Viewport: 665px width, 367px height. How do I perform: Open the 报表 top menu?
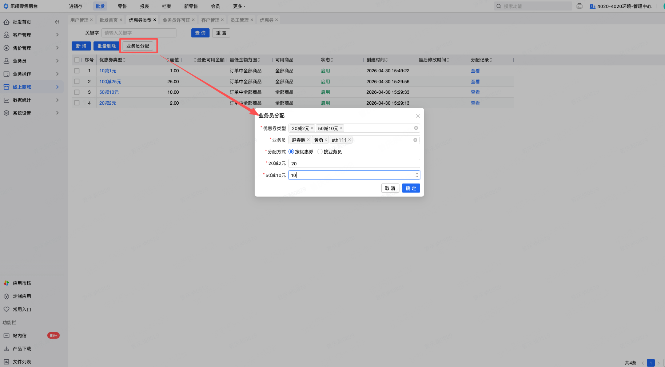[x=144, y=6]
